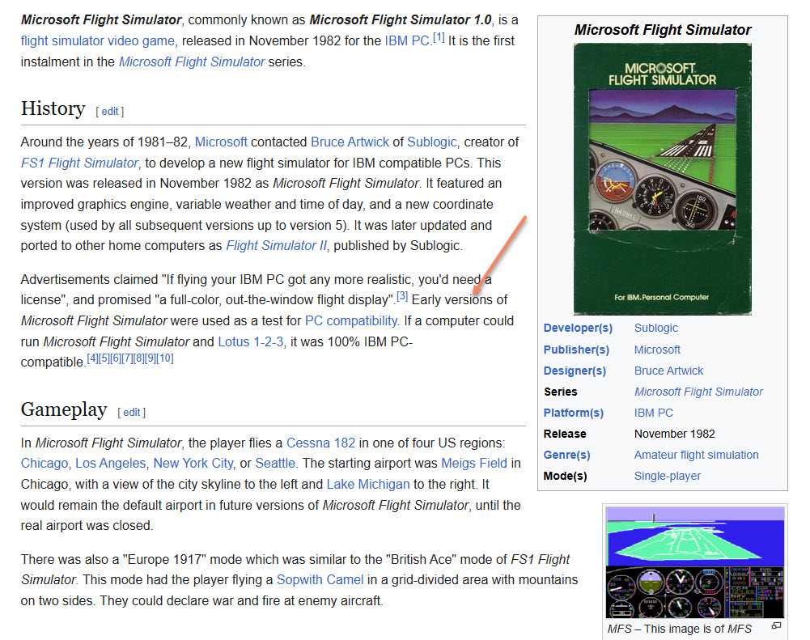Open IBM PC platform link in infobox
This screenshot has height=640, width=810.
point(654,413)
